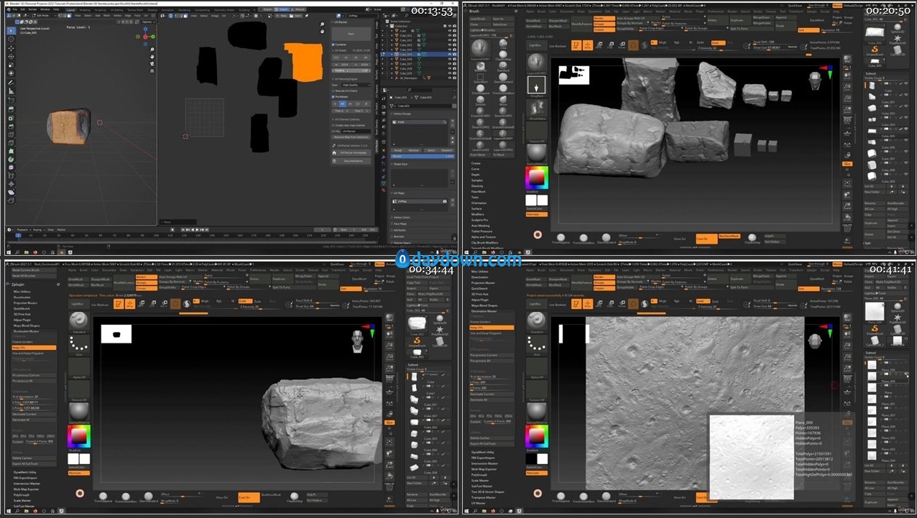The width and height of the screenshot is (917, 518).
Task: Click the Pack button in UV Packer
Action: pos(350,34)
